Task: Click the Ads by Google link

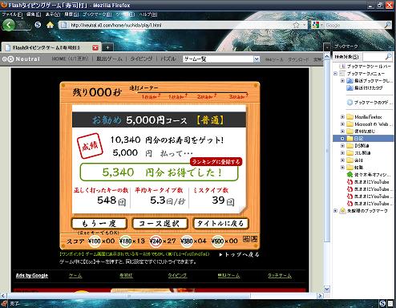Action: coord(32,275)
